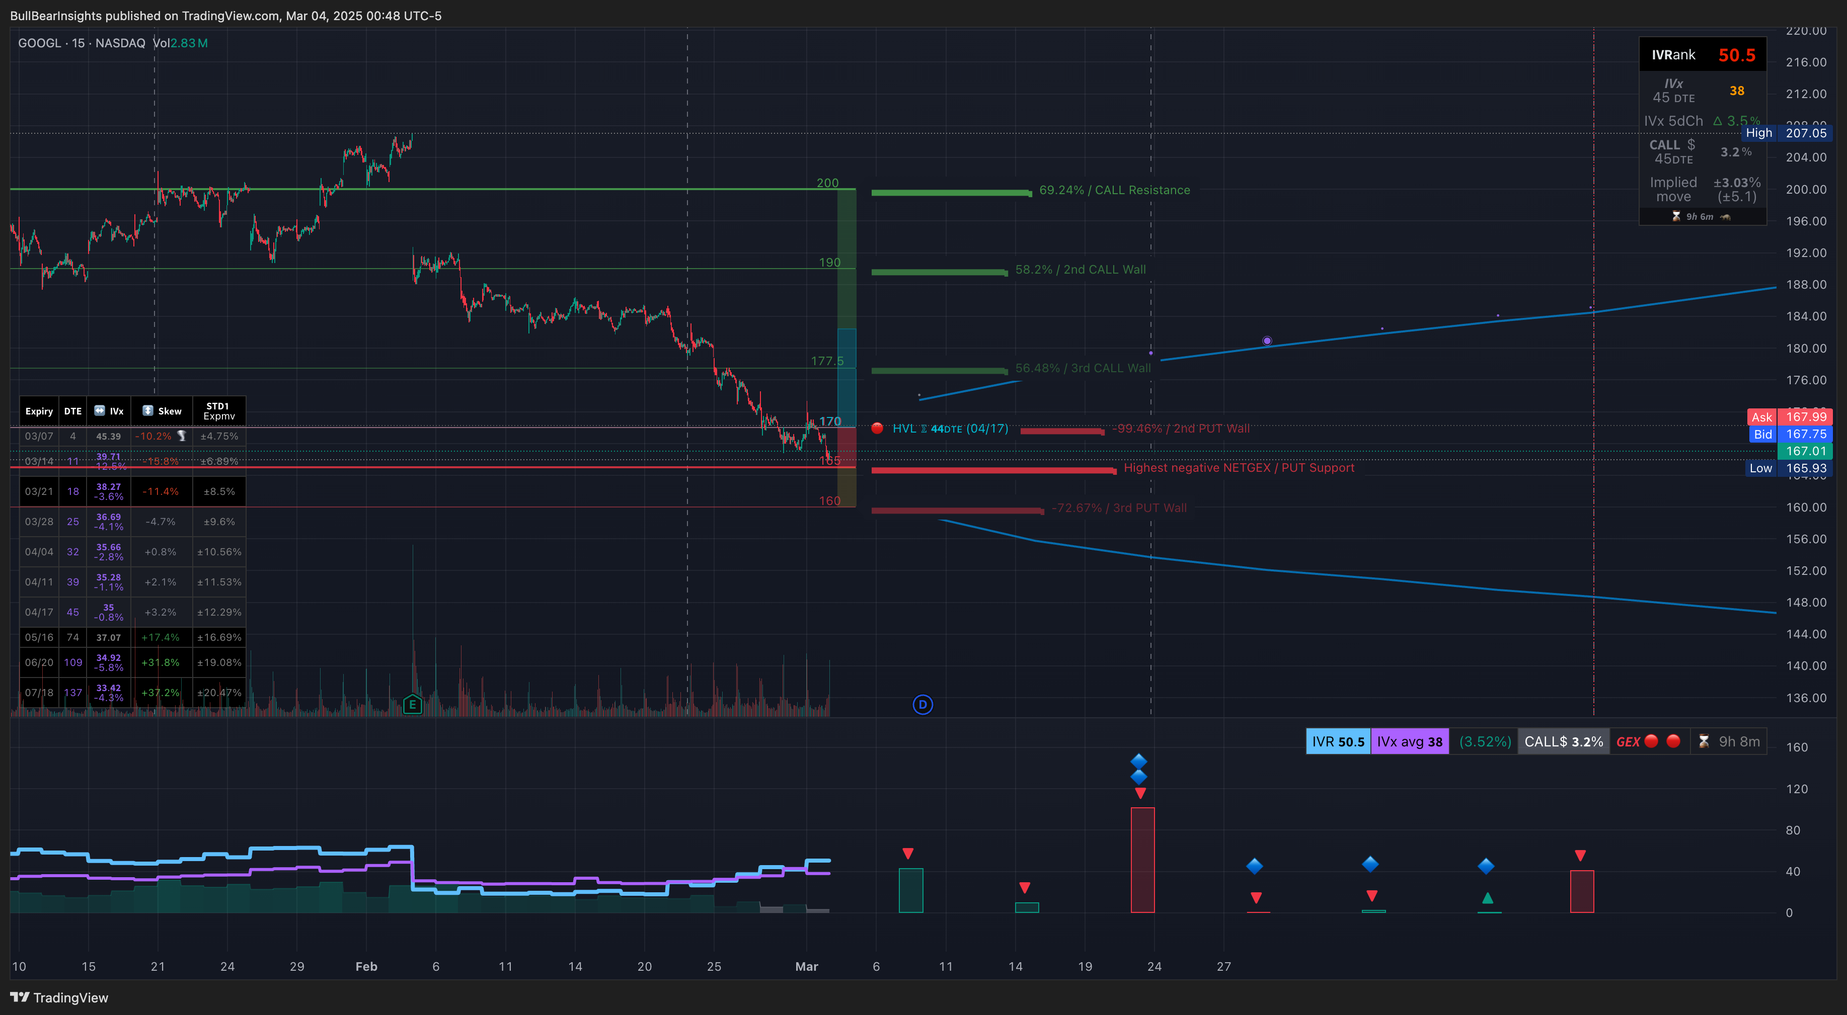Click the Low 165.93 price label
The width and height of the screenshot is (1847, 1015).
1789,468
